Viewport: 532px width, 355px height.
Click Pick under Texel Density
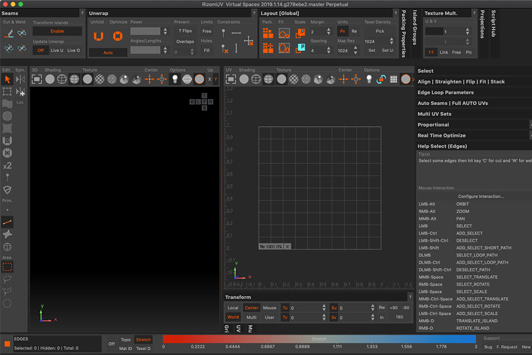379,31
